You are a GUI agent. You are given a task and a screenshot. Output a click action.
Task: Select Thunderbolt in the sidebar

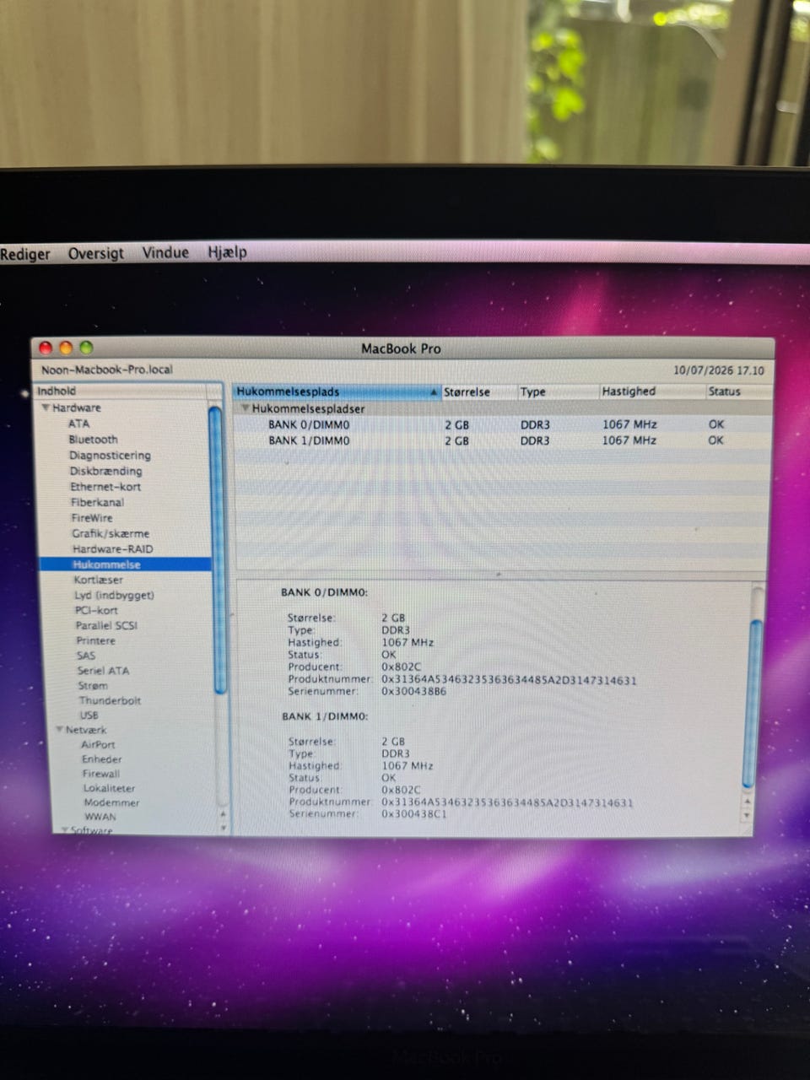pos(110,700)
